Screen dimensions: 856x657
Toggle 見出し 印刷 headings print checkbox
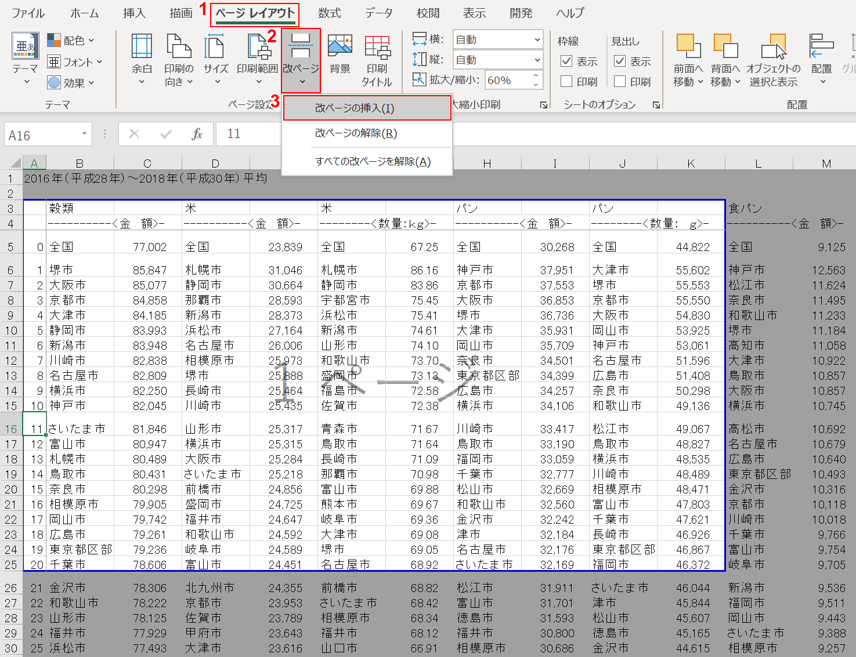[620, 82]
